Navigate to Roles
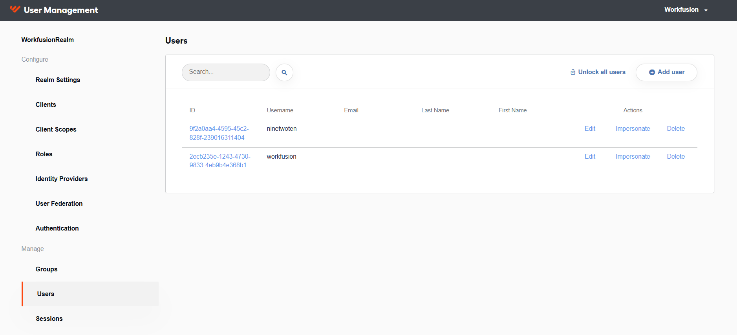737x335 pixels. point(44,154)
